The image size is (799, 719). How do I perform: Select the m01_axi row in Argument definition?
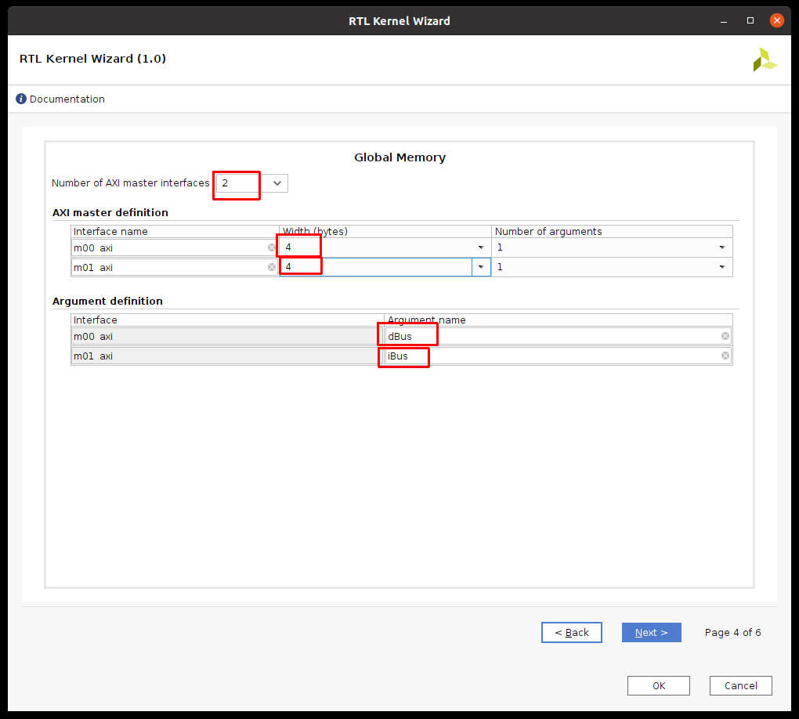(226, 356)
